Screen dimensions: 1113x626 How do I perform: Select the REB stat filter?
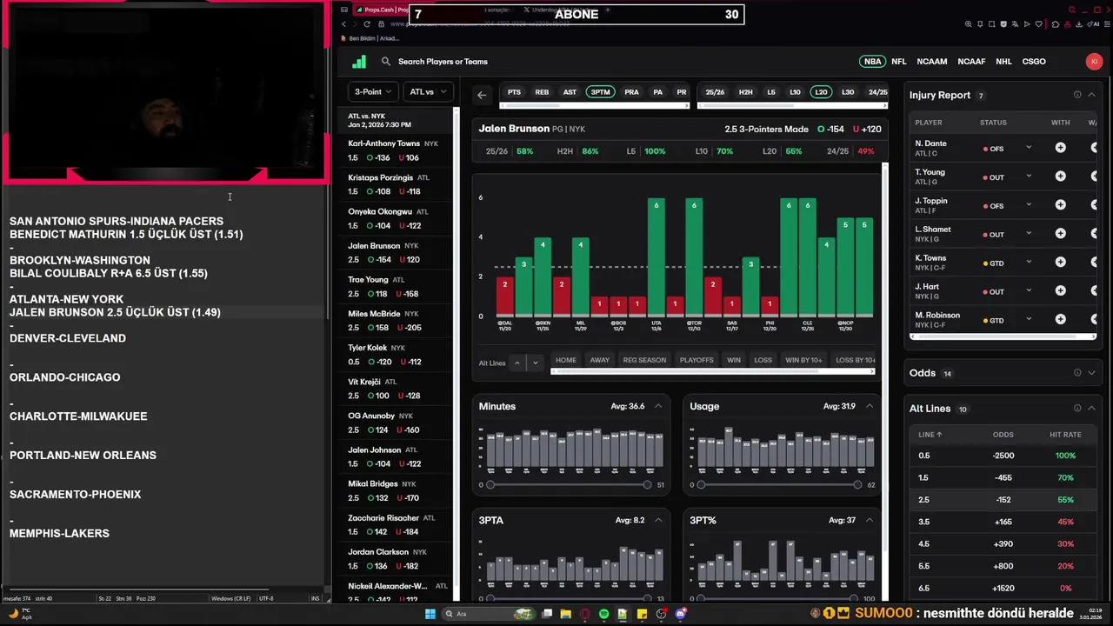[542, 92]
